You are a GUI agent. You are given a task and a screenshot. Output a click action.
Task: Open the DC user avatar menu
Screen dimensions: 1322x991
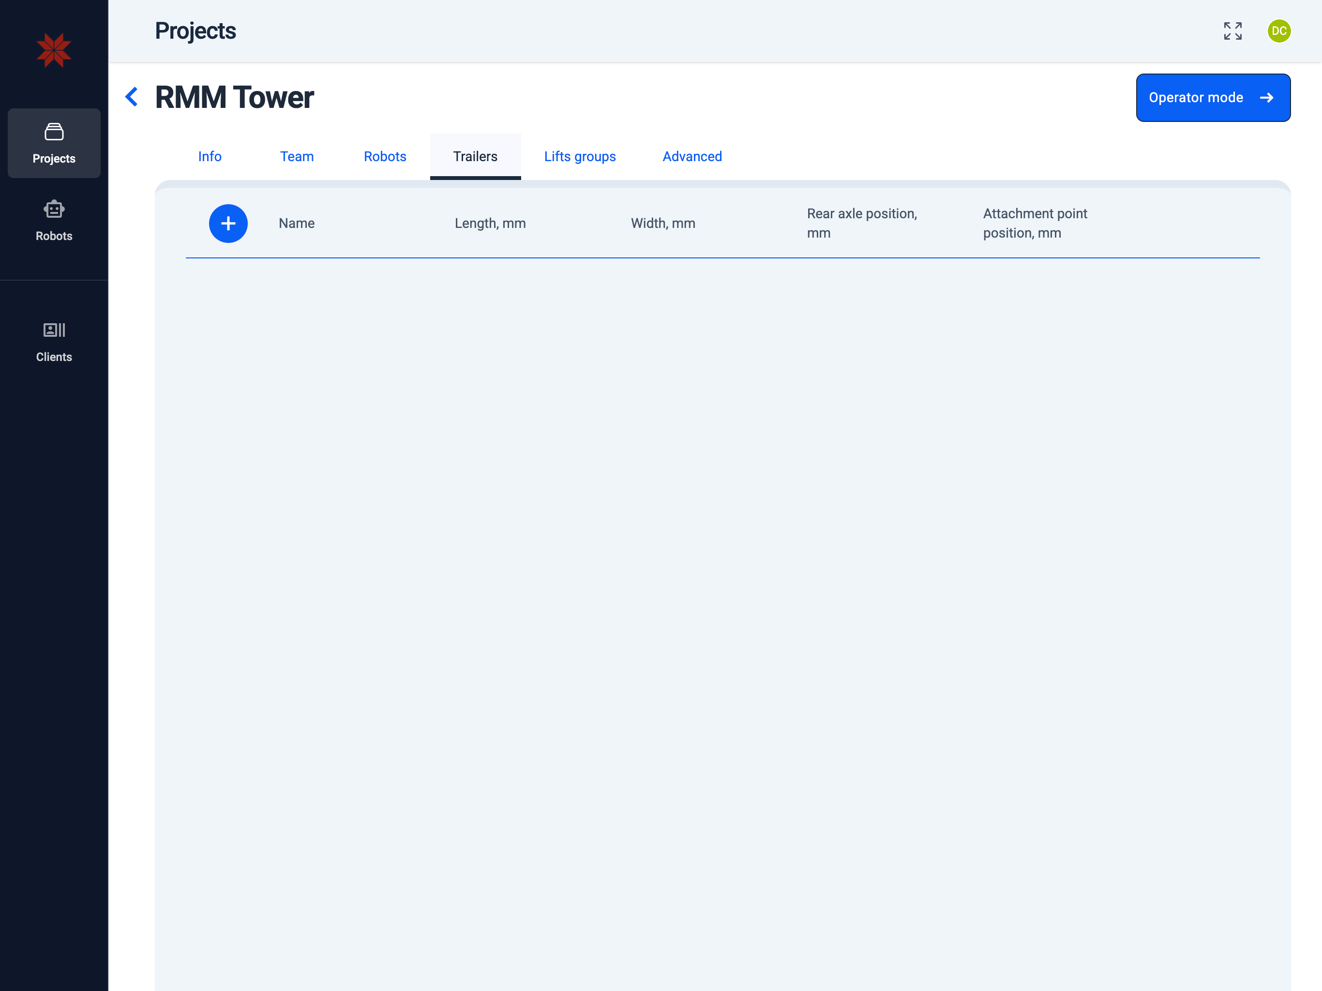point(1278,31)
